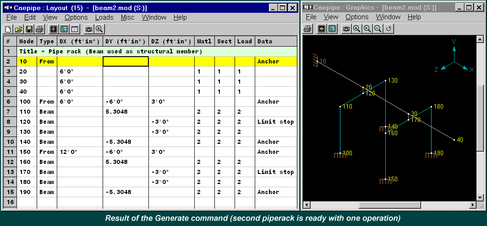
Task: Click the Zoom In magnifier icon
Action: click(x=367, y=29)
